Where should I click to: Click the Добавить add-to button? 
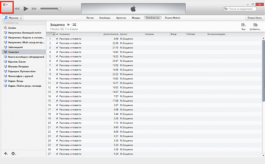pyautogui.click(x=255, y=27)
